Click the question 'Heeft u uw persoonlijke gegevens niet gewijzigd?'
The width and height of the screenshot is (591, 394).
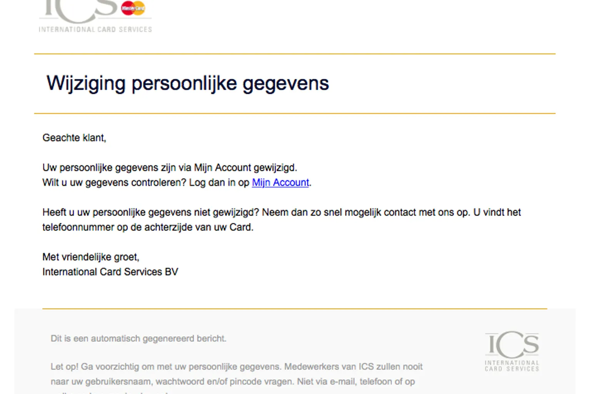pos(150,212)
